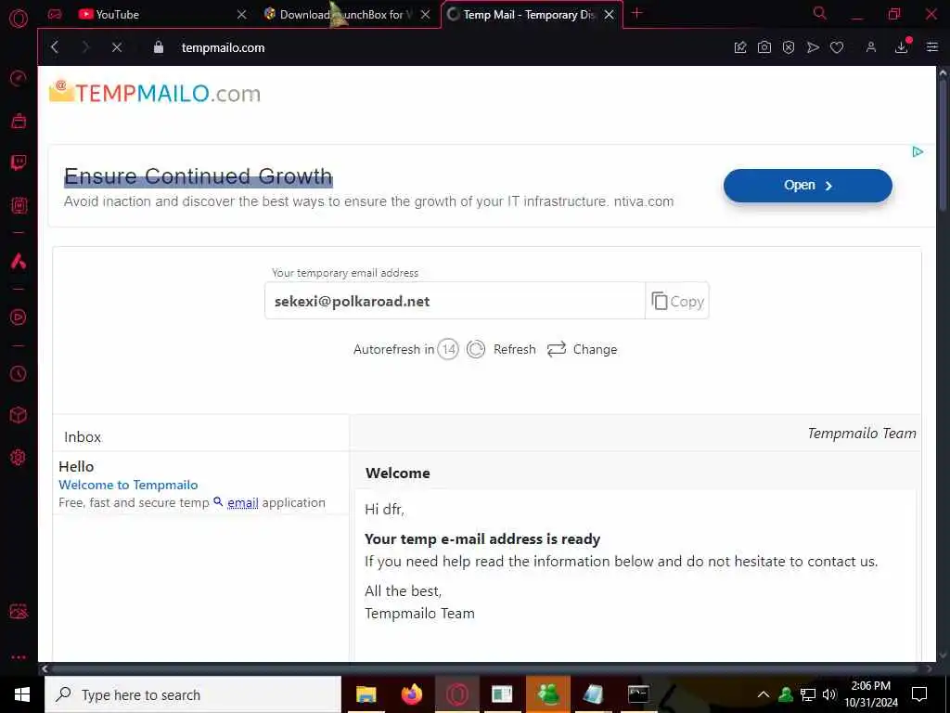Screen dimensions: 950x713
Task: Click the site security padlock icon
Action: tap(158, 47)
